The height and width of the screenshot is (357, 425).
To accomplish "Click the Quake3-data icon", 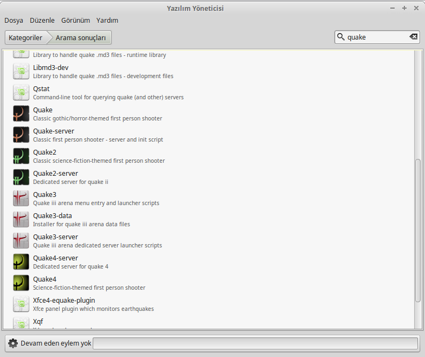I will tap(21, 219).
